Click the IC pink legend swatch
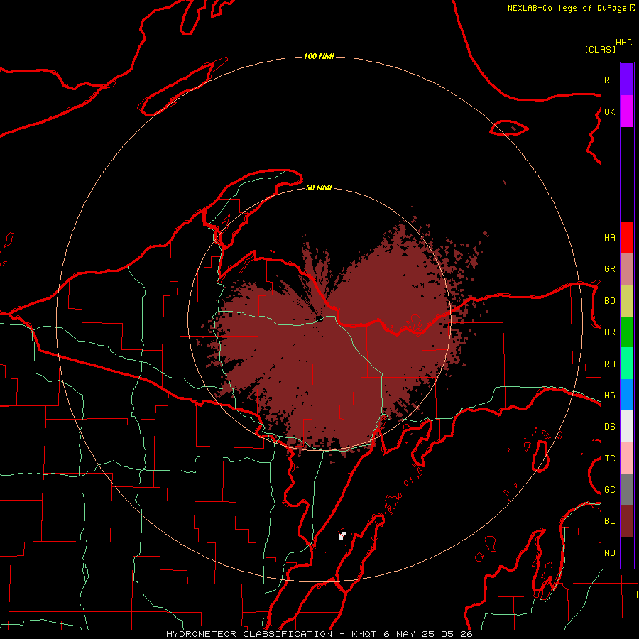The height and width of the screenshot is (639, 639). (x=627, y=458)
